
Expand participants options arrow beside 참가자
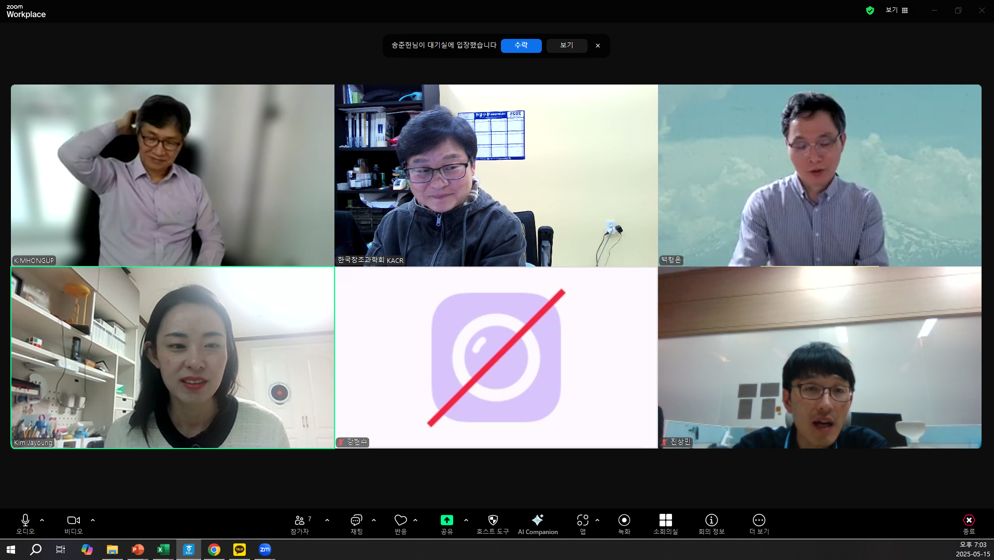click(327, 520)
